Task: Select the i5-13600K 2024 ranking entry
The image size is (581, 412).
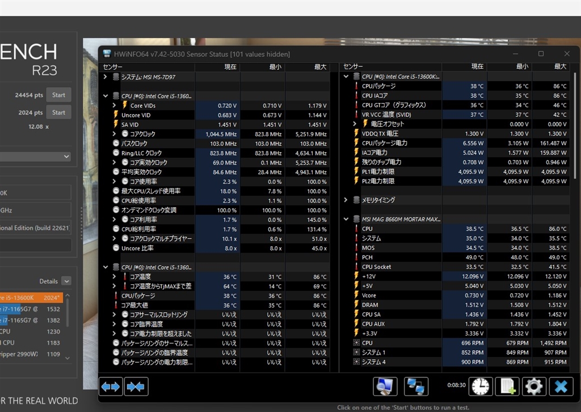Action: [x=32, y=297]
